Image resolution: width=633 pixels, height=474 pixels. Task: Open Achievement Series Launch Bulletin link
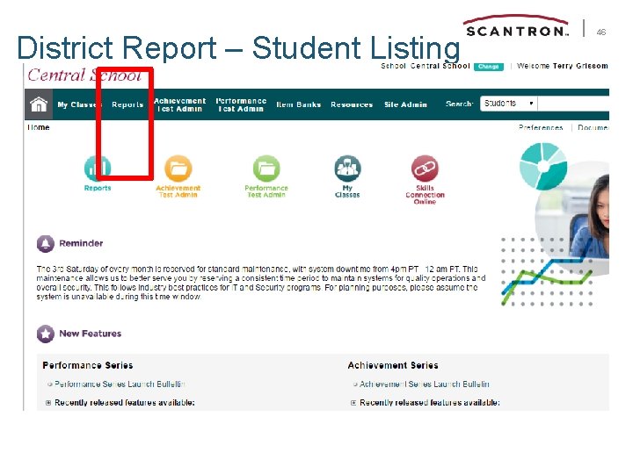(425, 384)
